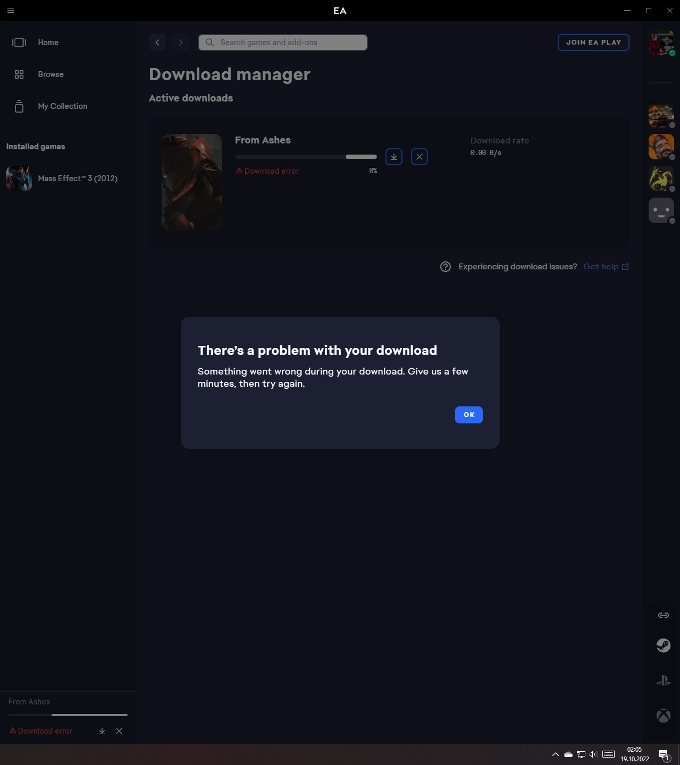Open first friend avatar in friends bar
The width and height of the screenshot is (680, 765).
pos(661,115)
